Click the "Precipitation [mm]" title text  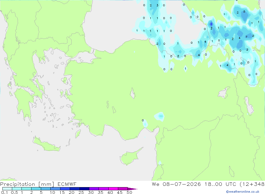(27, 184)
